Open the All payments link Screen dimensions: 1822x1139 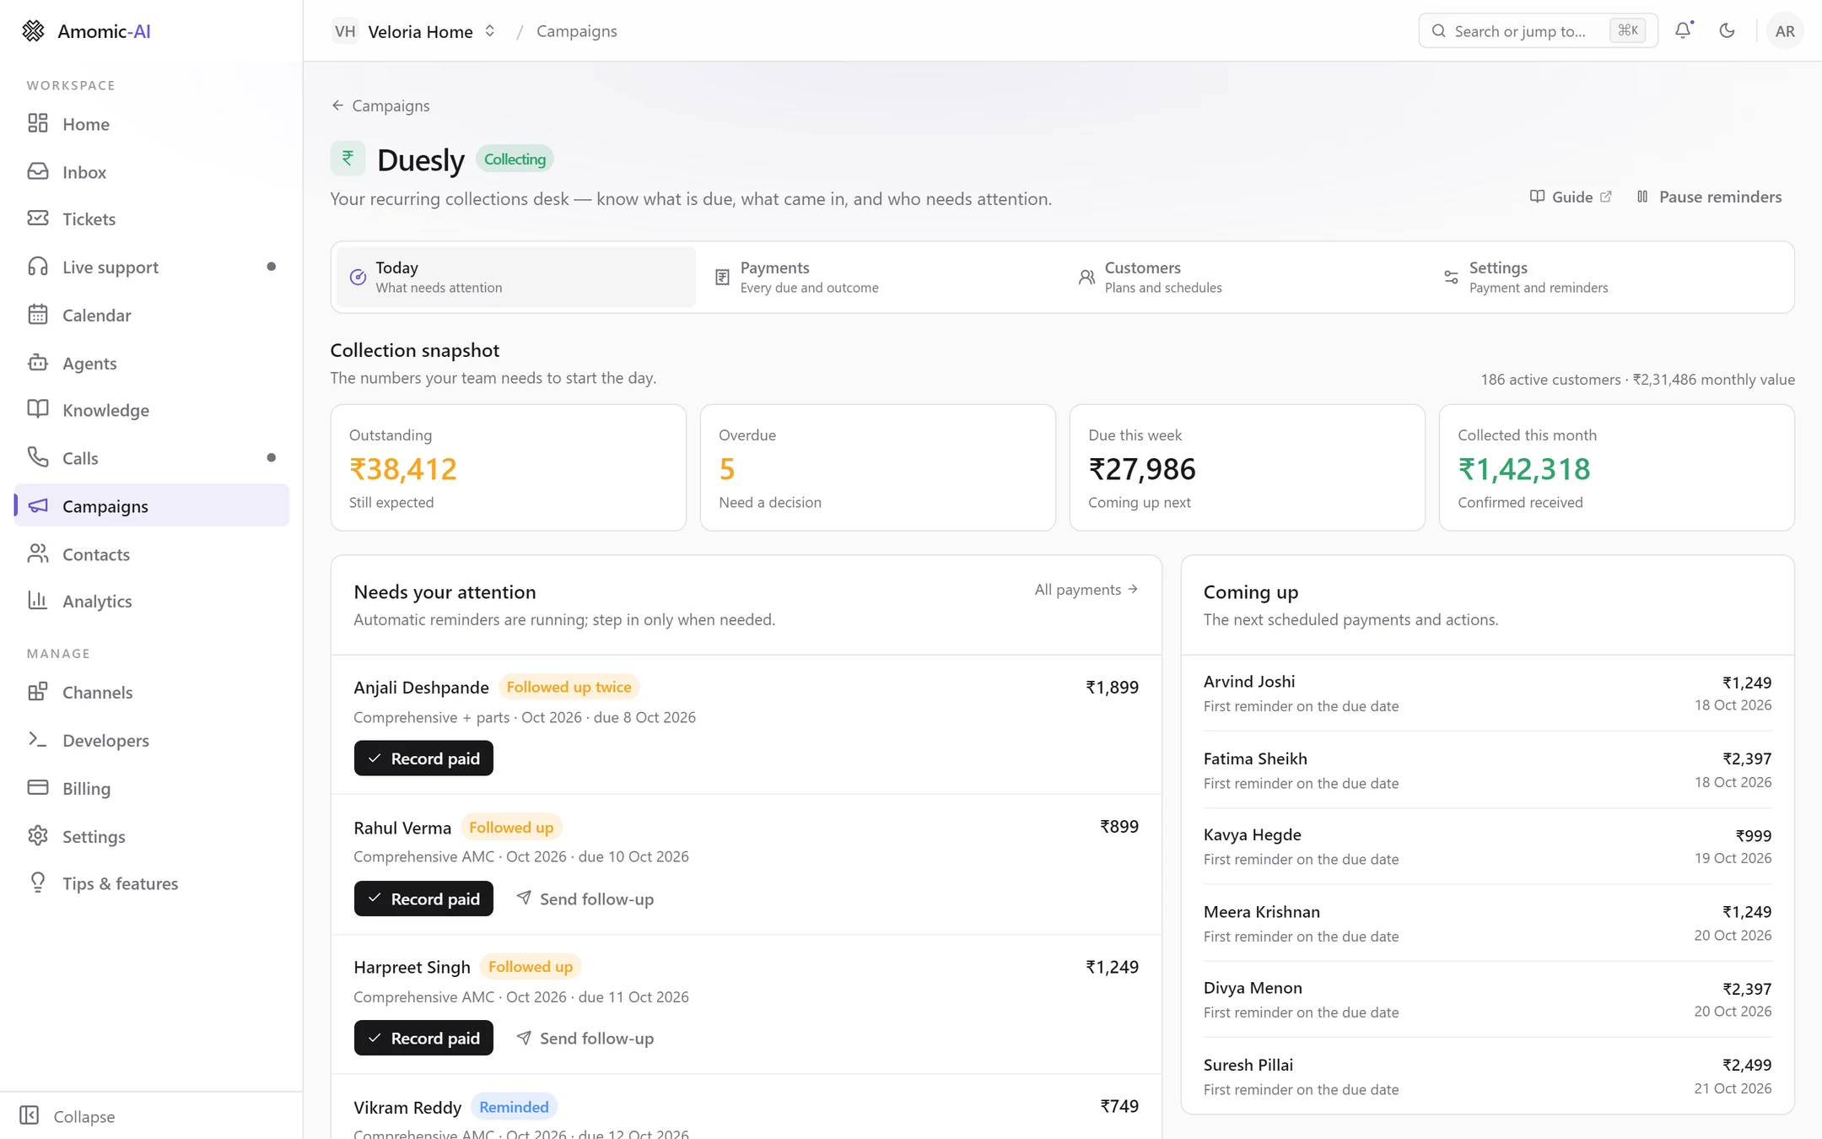[x=1086, y=590]
